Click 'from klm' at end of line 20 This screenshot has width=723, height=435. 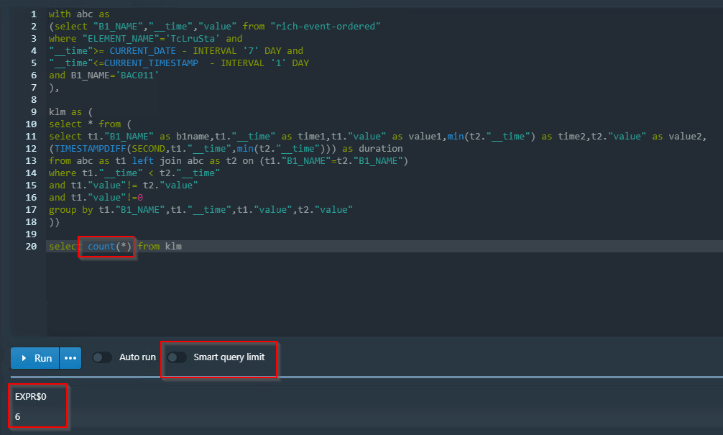160,247
